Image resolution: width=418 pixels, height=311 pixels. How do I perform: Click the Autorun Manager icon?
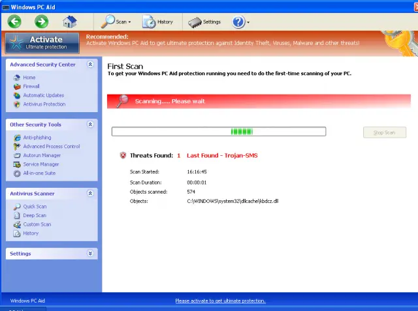(x=17, y=155)
